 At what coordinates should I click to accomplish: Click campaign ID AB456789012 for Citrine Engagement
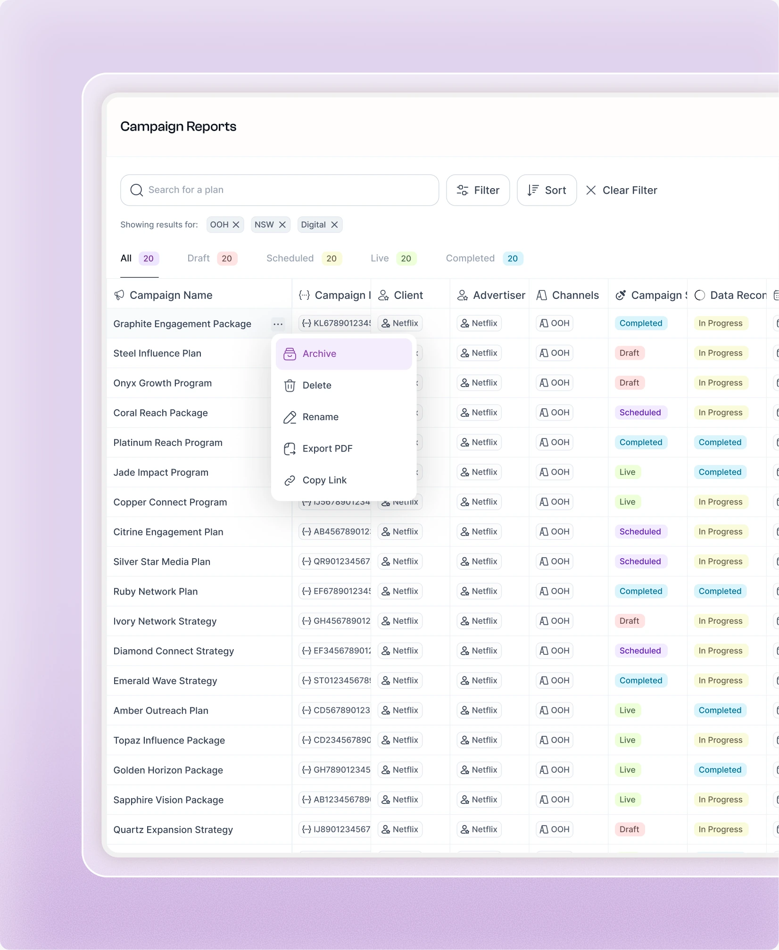[335, 532]
